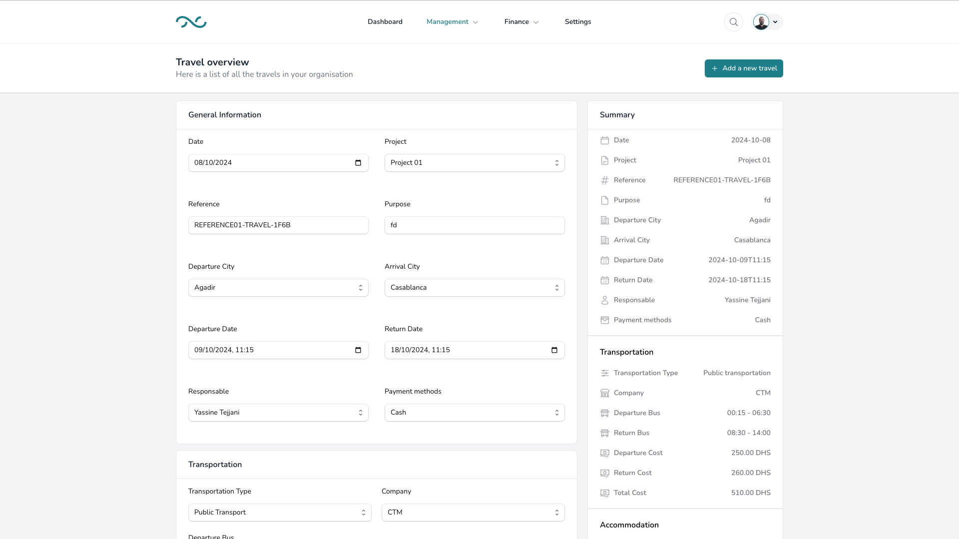
Task: Click the Responsable person icon in Summary
Action: coord(604,300)
